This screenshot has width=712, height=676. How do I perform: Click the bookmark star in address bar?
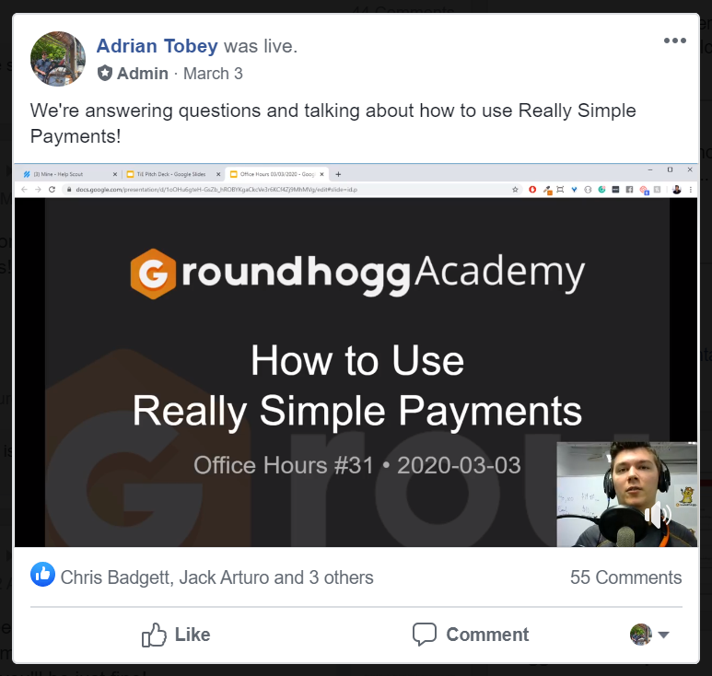point(515,190)
